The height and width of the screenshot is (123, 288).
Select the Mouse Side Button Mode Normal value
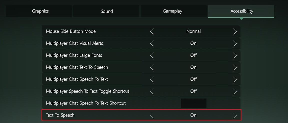coord(193,31)
